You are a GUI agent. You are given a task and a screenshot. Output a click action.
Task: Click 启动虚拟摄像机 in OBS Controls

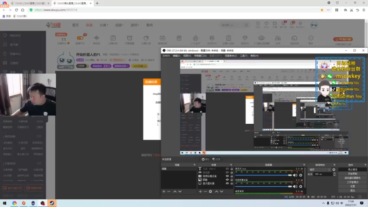click(352, 178)
